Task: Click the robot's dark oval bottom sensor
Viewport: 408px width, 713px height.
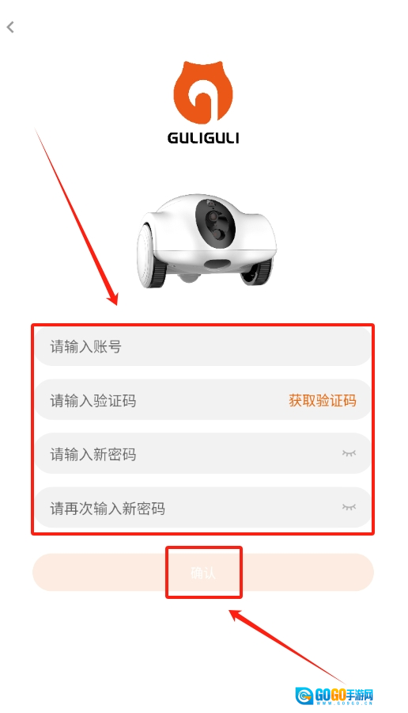Action: [217, 264]
